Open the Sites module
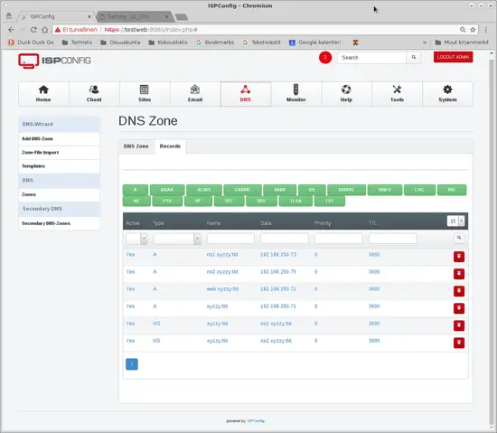The height and width of the screenshot is (433, 497). coord(145,93)
